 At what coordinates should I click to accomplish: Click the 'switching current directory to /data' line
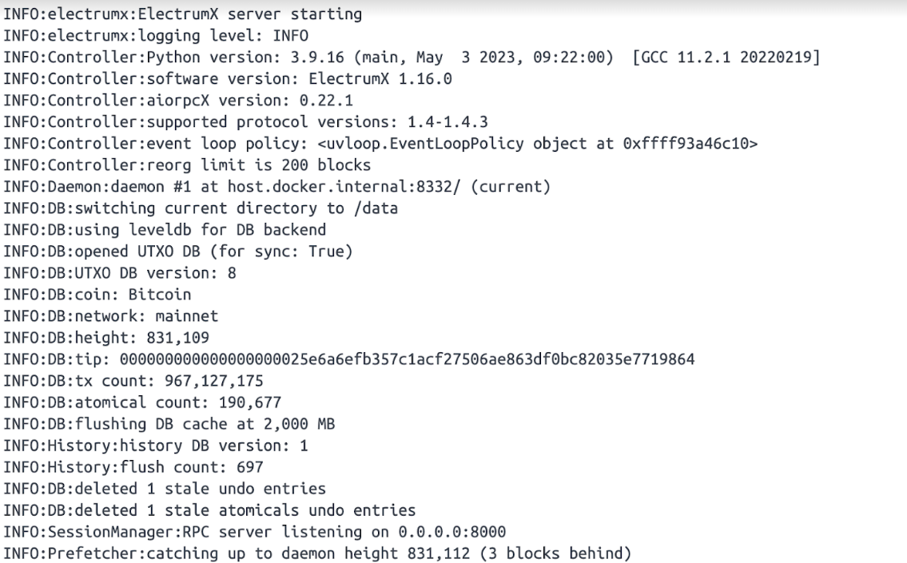pyautogui.click(x=200, y=208)
